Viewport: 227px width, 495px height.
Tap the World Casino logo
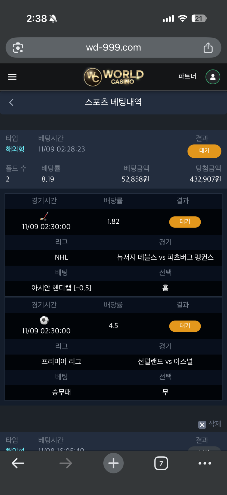point(114,77)
